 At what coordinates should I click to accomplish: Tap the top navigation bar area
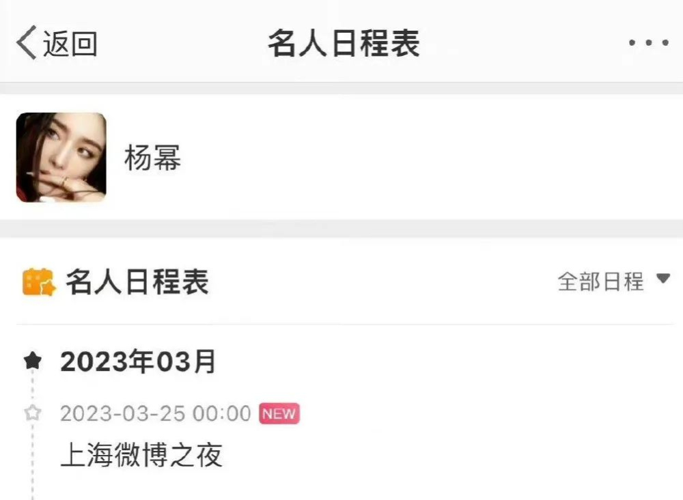[x=341, y=41]
